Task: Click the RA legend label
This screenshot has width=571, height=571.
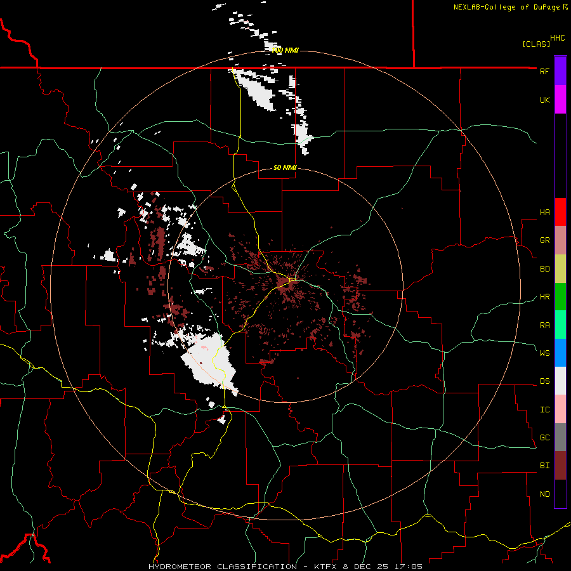Action: (x=544, y=325)
